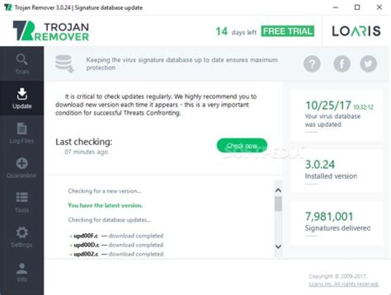Click the help question mark icon
Image resolution: width=391 pixels, height=295 pixels.
(x=312, y=64)
